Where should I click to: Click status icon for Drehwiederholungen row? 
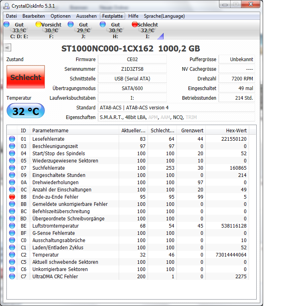point(12,182)
